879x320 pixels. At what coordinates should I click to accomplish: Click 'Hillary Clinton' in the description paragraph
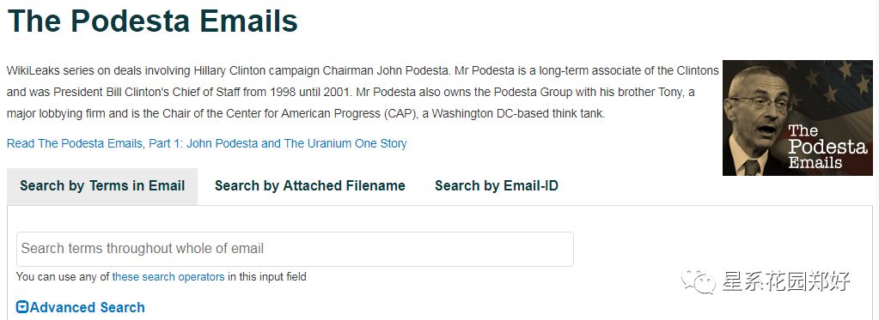coord(229,71)
